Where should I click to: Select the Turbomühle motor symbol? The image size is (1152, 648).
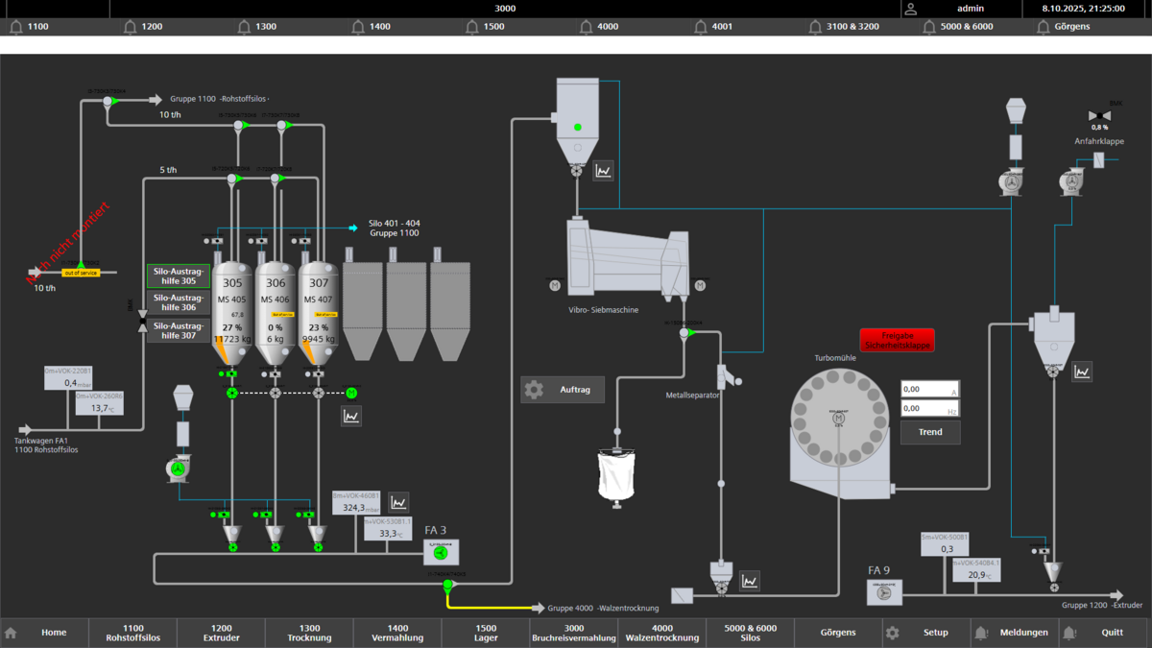838,419
